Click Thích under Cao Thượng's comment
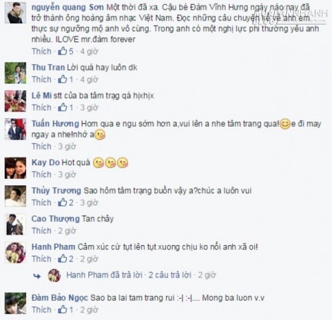The height and width of the screenshot is (320, 332). coord(42,230)
